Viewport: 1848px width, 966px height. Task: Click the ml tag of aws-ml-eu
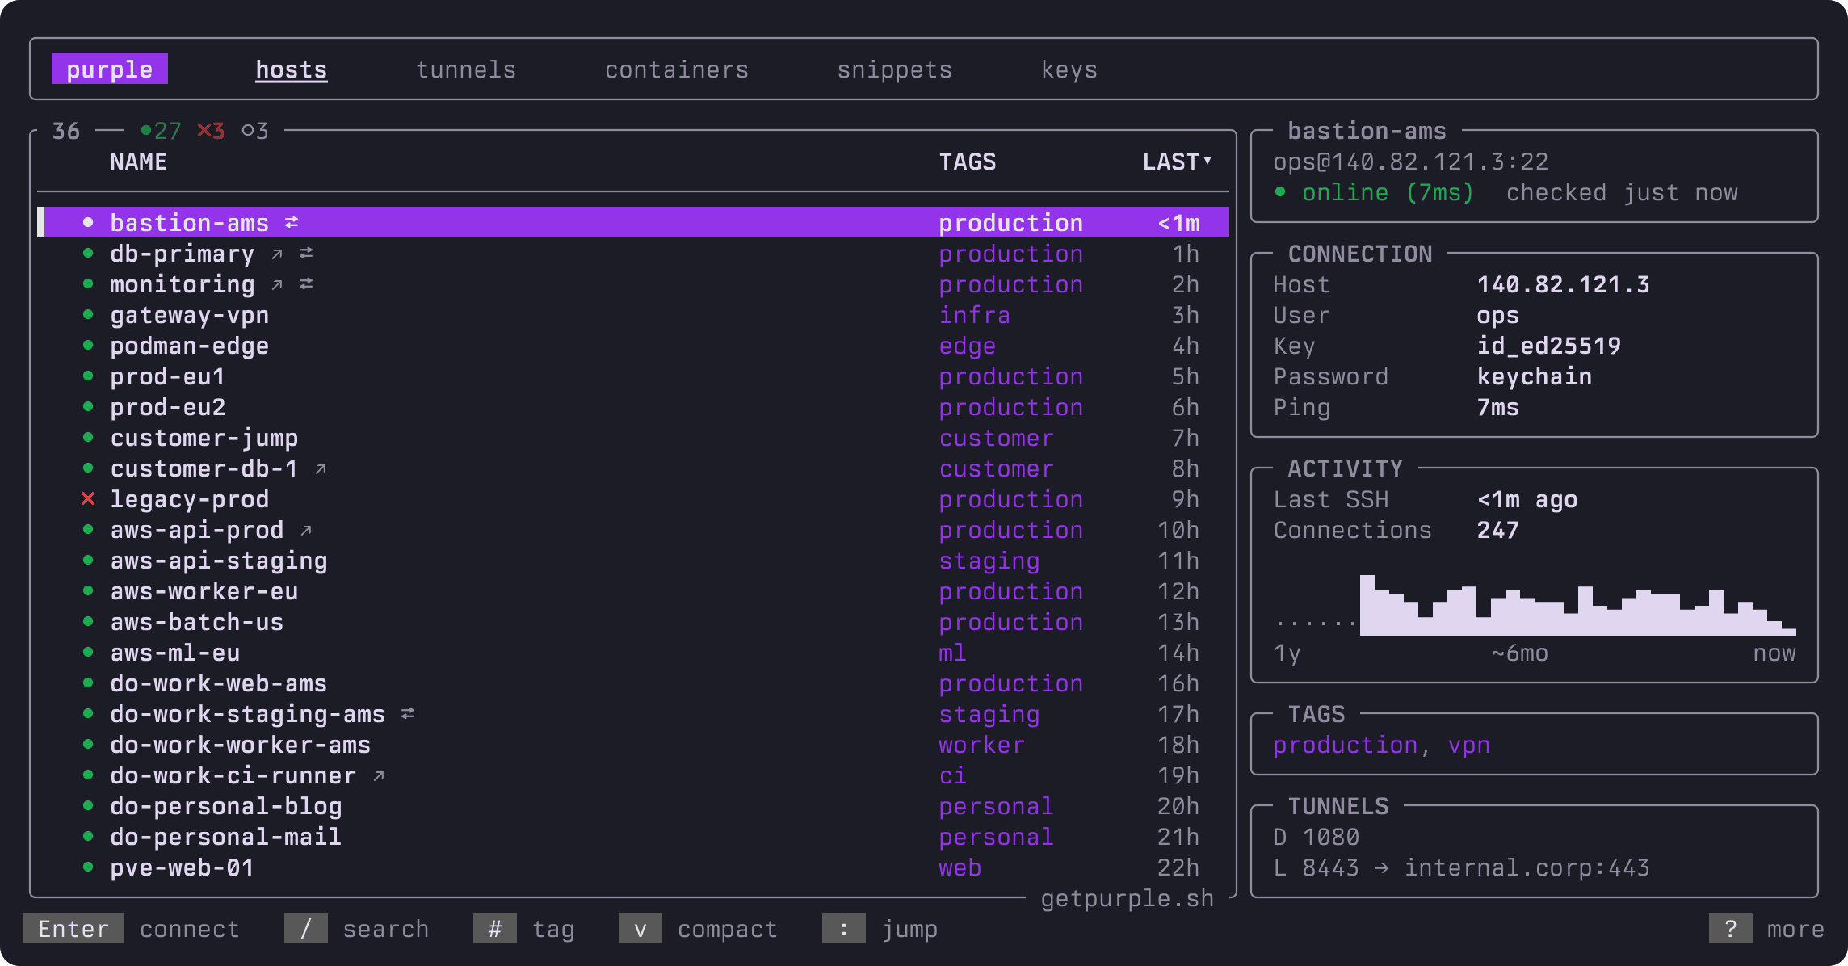pyautogui.click(x=953, y=653)
